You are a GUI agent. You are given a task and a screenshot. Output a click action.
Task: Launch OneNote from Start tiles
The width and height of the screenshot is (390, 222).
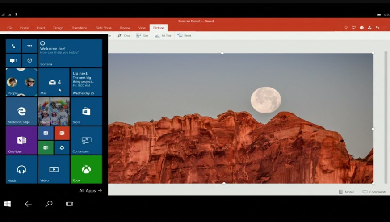(x=21, y=140)
